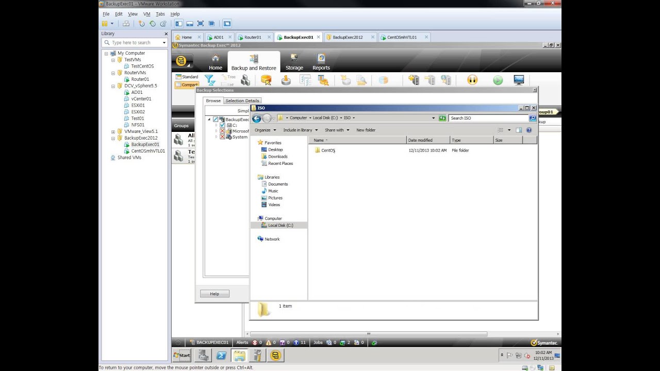Click the backup calendar icon
660x371 pixels.
pyautogui.click(x=323, y=80)
